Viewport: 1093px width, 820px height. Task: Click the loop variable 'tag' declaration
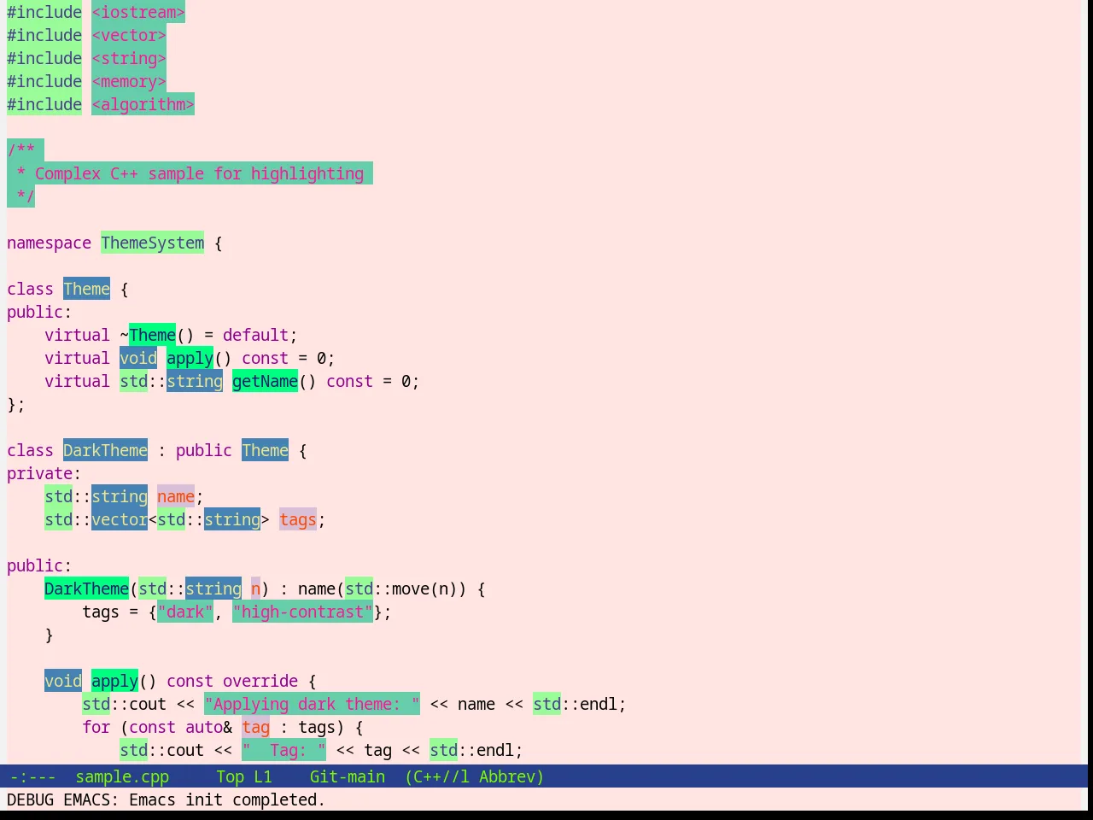coord(255,727)
